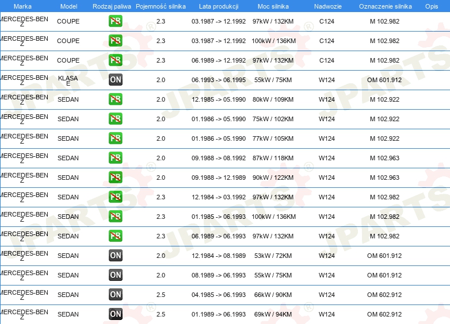Click the Oznaczenie silnika column header
Image resolution: width=450 pixels, height=324 pixels.
pyautogui.click(x=386, y=6)
